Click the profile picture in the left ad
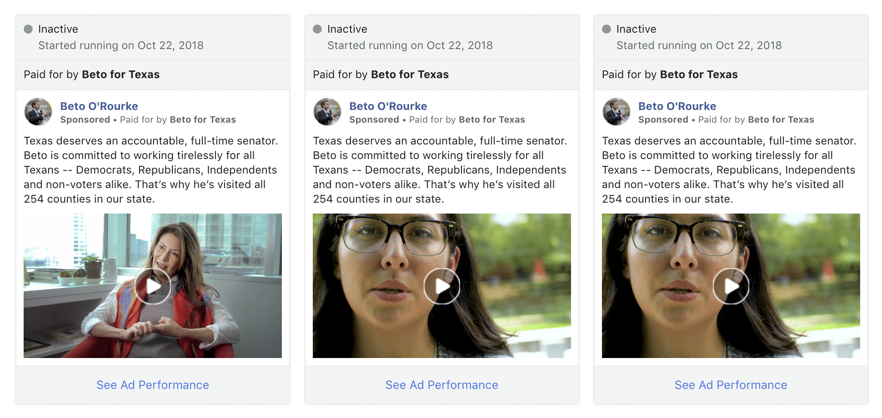 click(x=38, y=112)
